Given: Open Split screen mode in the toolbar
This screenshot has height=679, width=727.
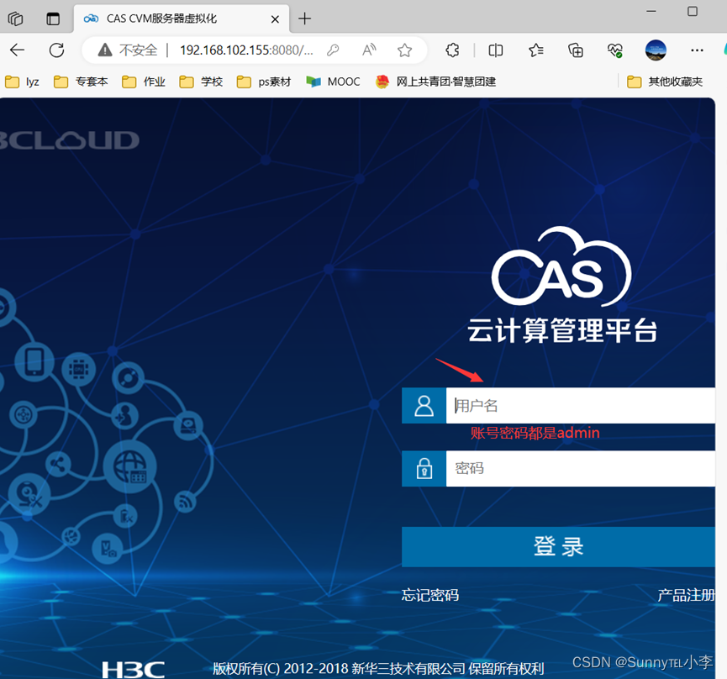Looking at the screenshot, I should [x=495, y=50].
